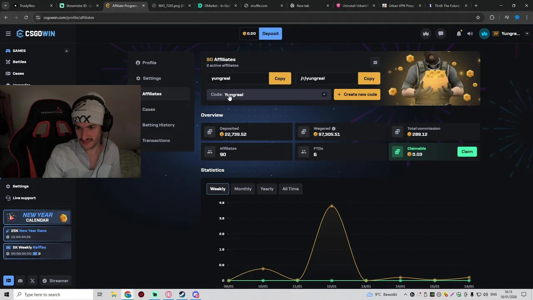Click the 12/01 peak point on chart
The image size is (533, 300).
click(x=332, y=206)
